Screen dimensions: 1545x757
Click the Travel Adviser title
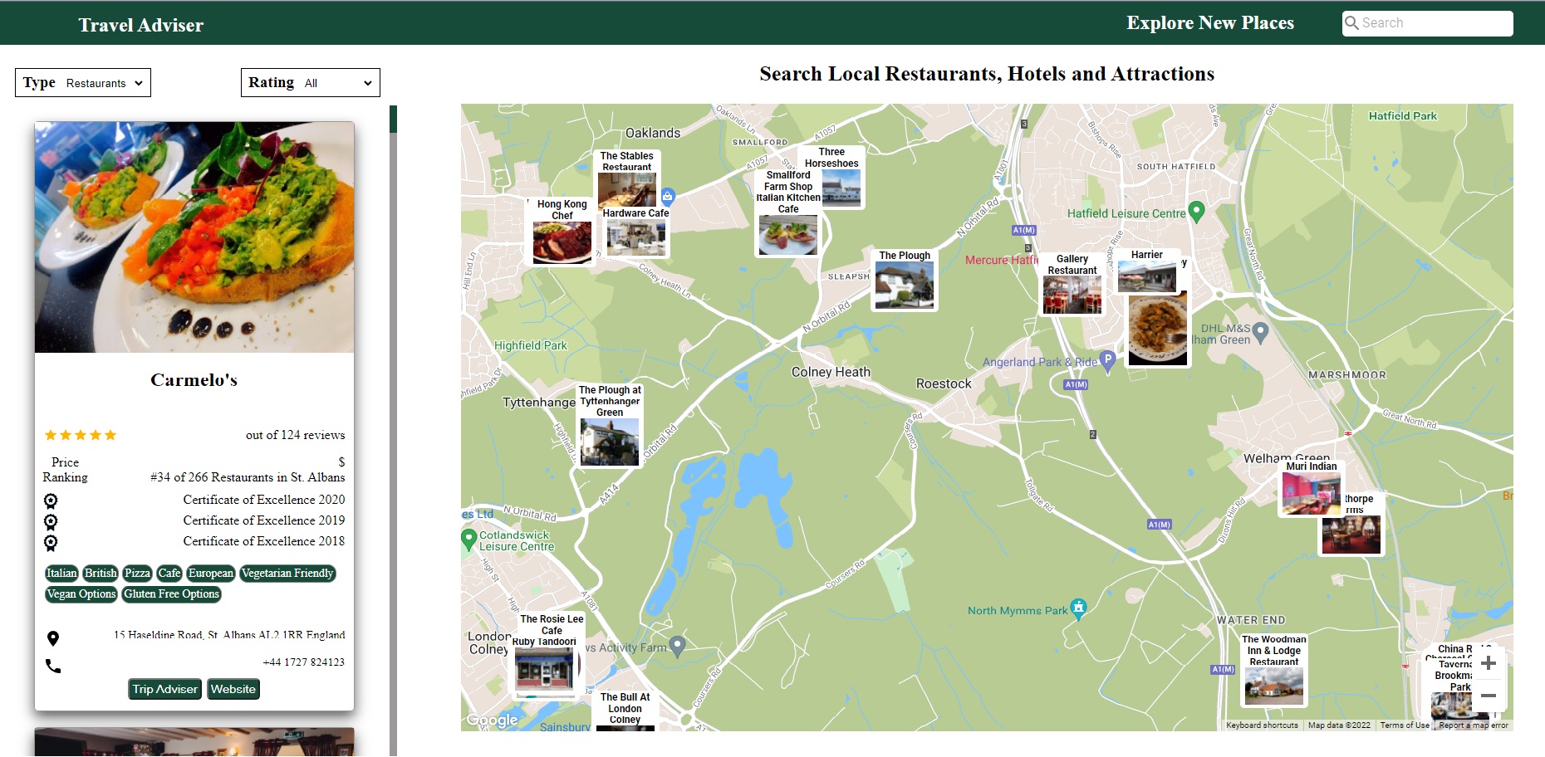point(141,25)
